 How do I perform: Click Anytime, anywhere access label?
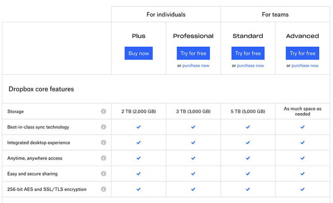35,158
